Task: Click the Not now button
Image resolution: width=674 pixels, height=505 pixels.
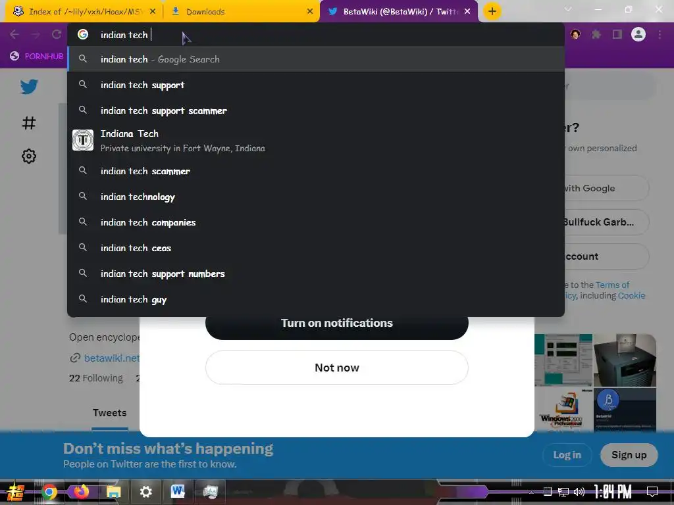Action: point(336,368)
